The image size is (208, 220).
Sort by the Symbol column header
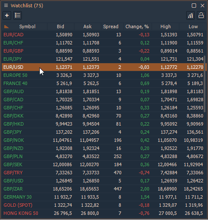[27, 26]
